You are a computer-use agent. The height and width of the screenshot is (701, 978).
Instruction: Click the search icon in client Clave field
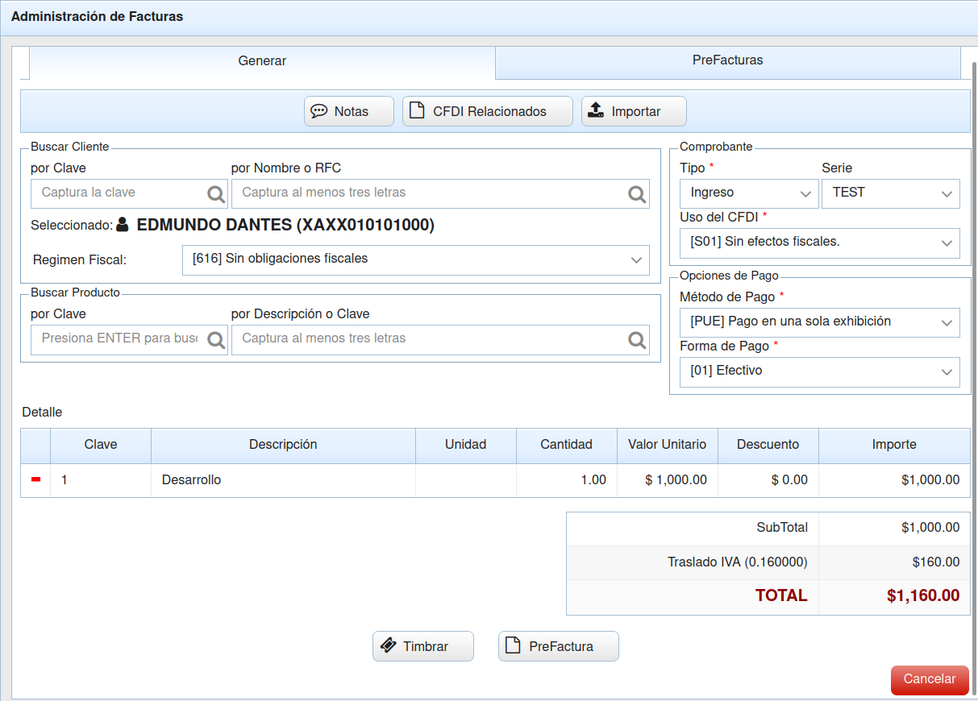(216, 194)
